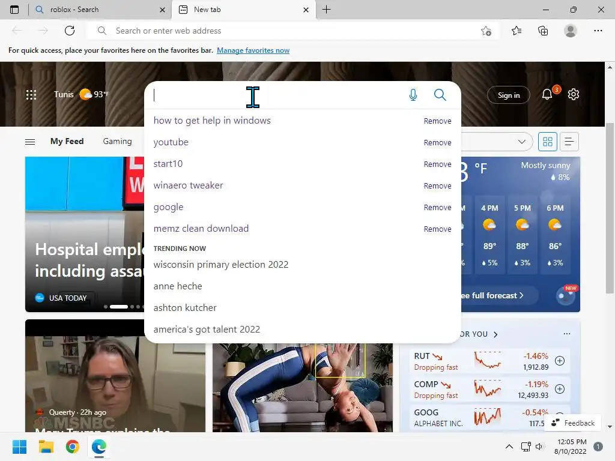Select 'google' search suggestion
This screenshot has height=461, width=615.
(x=168, y=207)
